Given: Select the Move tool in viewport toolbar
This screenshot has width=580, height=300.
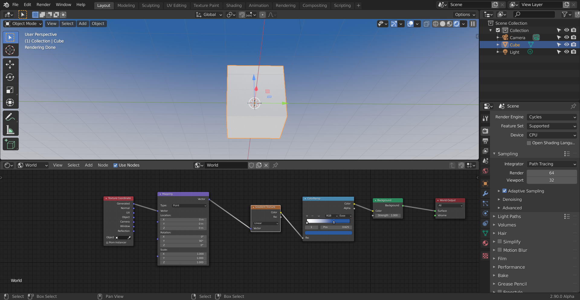Looking at the screenshot, I should (10, 64).
